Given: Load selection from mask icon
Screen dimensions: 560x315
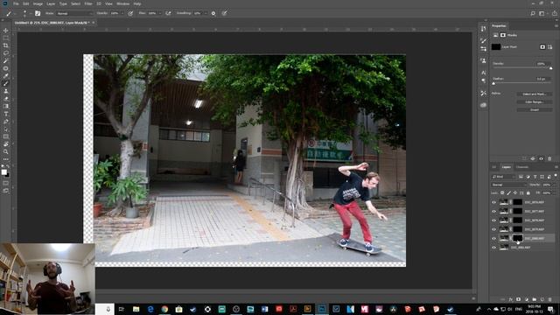Looking at the screenshot, I should tap(524, 158).
